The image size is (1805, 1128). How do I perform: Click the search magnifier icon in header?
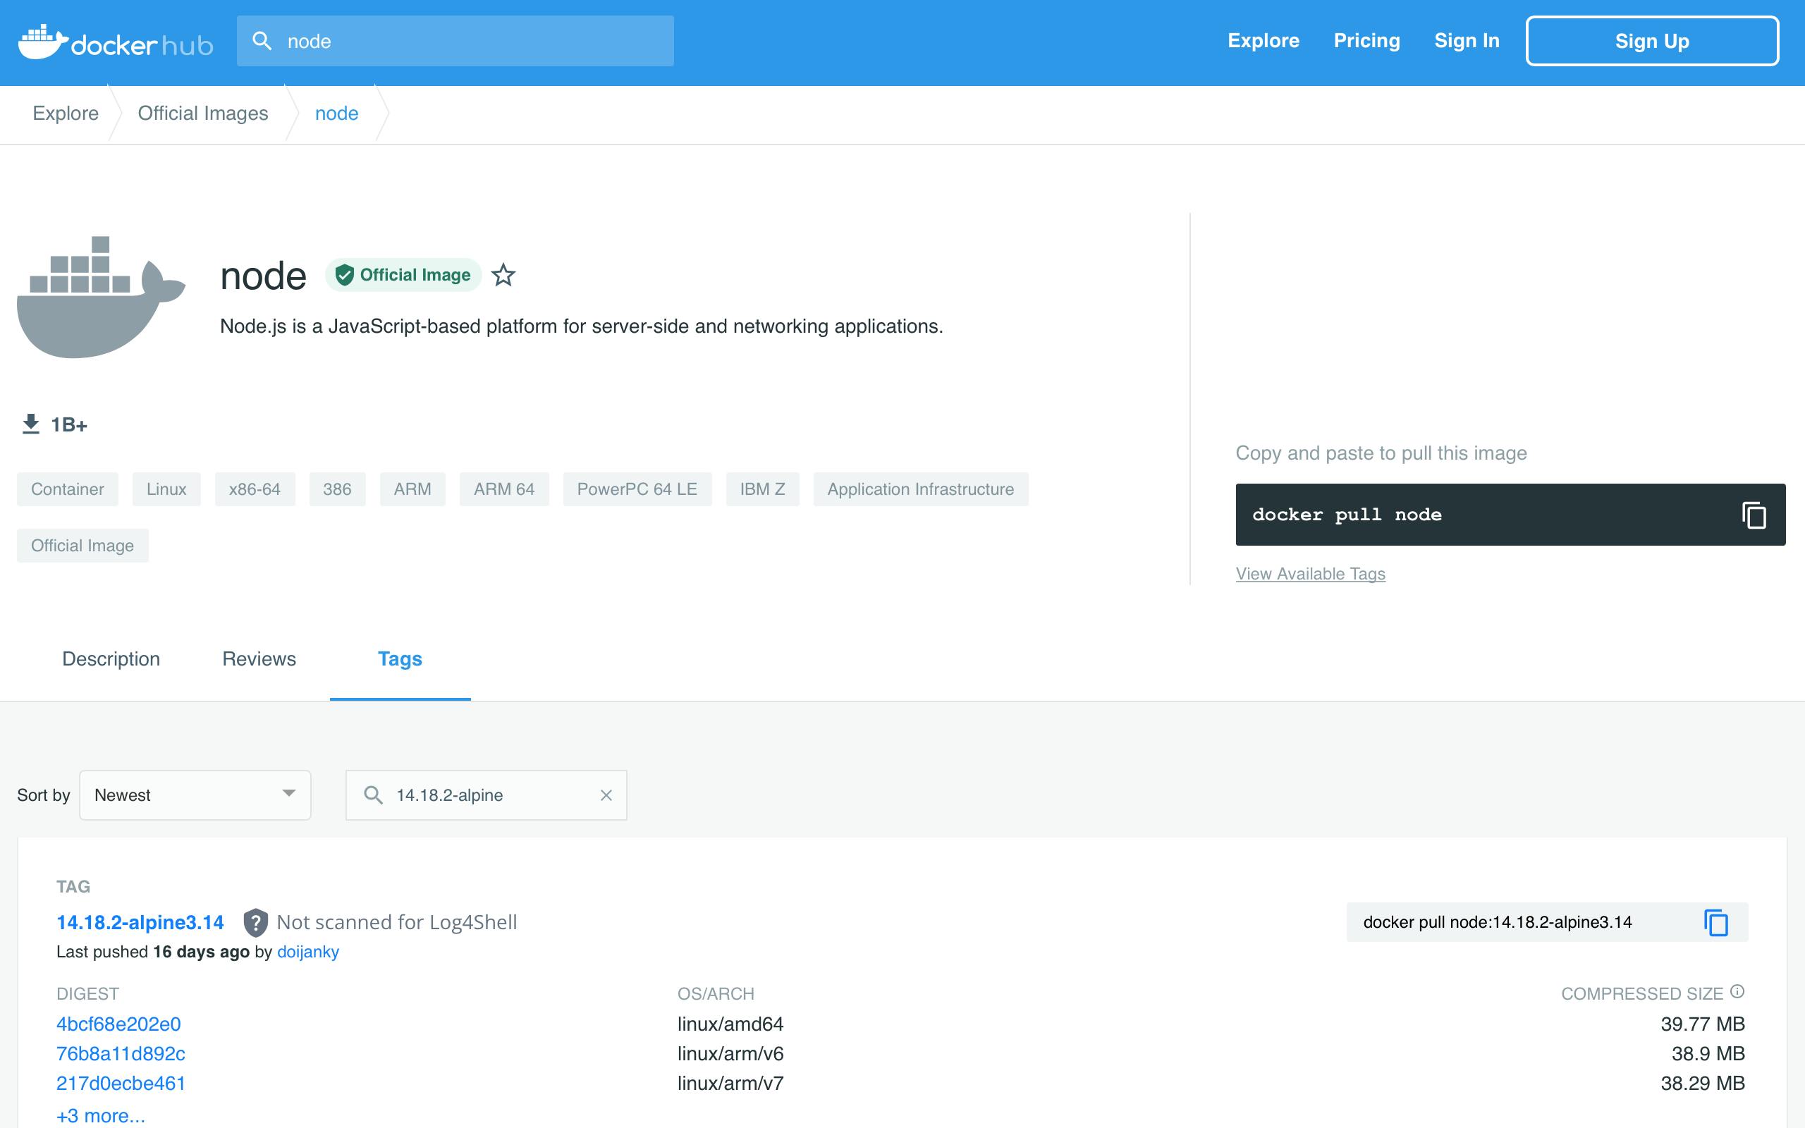262,40
